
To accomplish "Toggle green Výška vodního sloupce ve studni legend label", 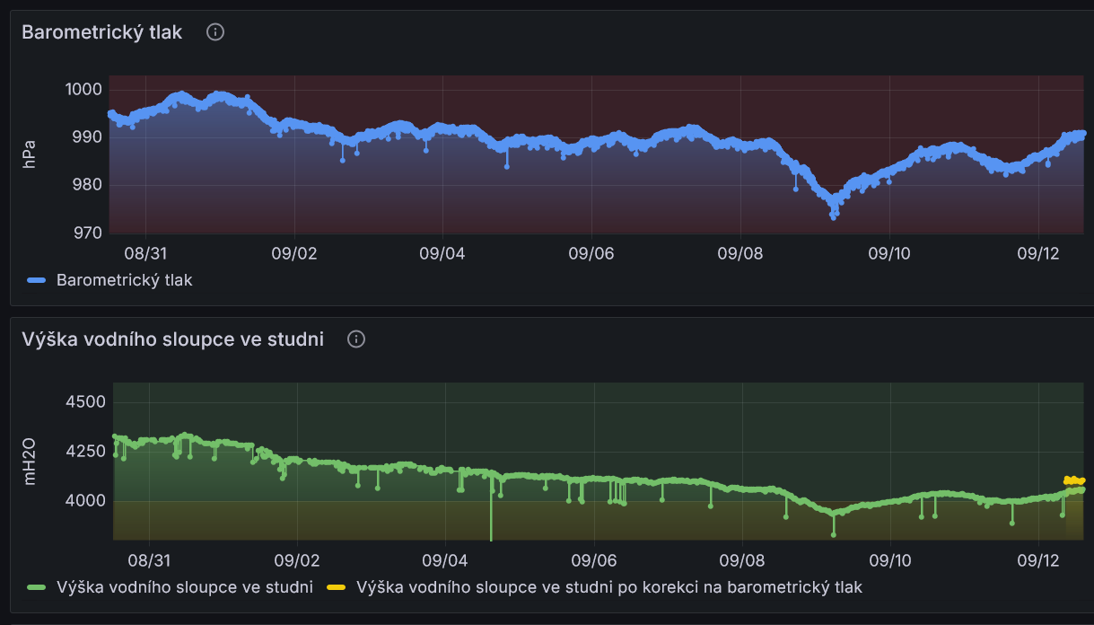I will pyautogui.click(x=184, y=588).
